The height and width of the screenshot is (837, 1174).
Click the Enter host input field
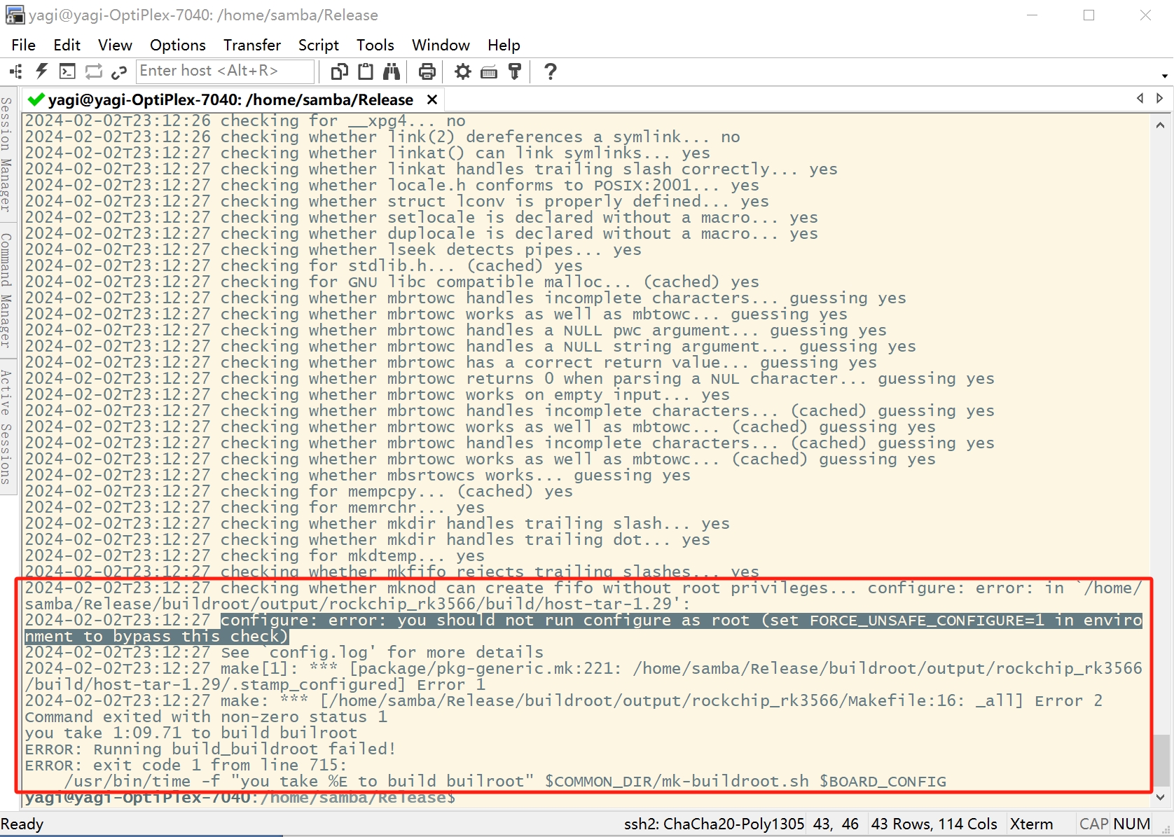pyautogui.click(x=224, y=71)
